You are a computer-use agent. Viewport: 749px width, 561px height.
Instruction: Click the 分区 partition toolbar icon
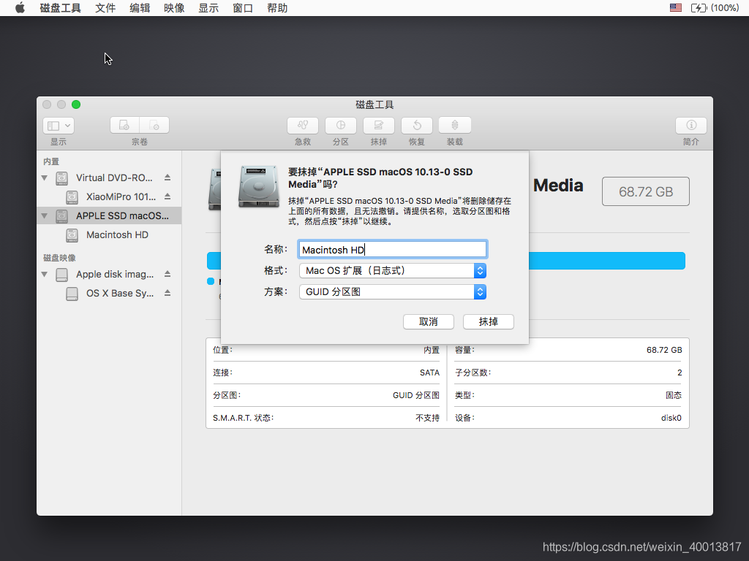(x=341, y=125)
